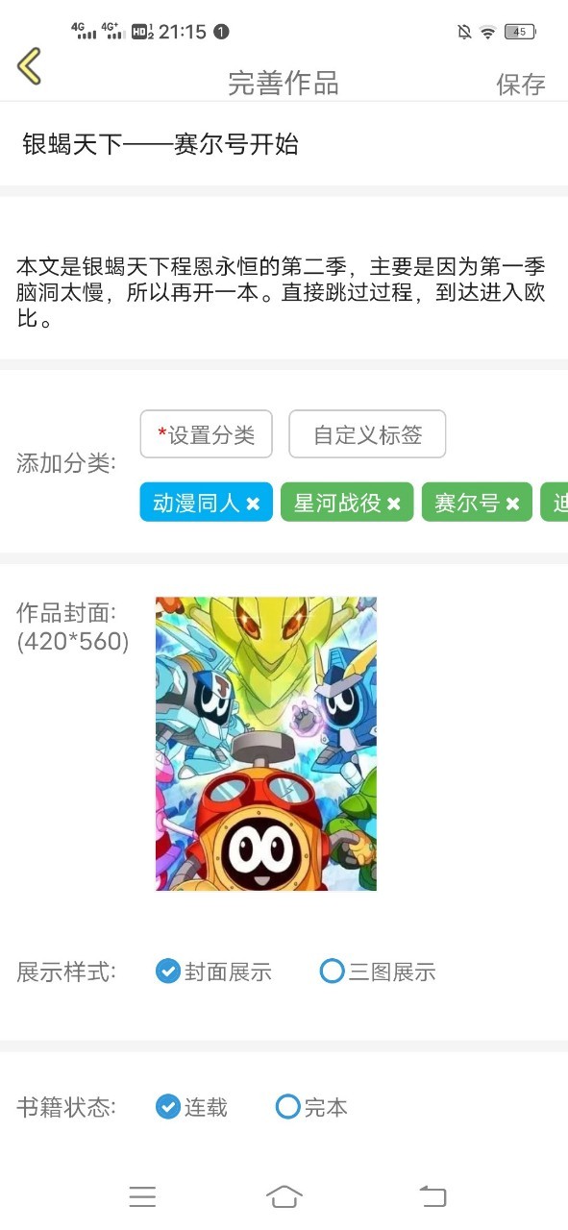Screen dimensions: 568x1230
Task: Tap the yellow back arrow icon
Action: point(29,66)
